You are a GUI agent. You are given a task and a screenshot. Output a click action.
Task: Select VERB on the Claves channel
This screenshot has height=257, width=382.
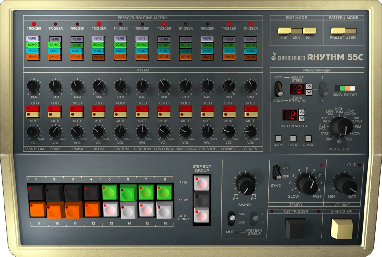251,40
